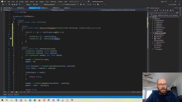Close the Collisions.cs tab

pyautogui.click(x=40, y=8)
